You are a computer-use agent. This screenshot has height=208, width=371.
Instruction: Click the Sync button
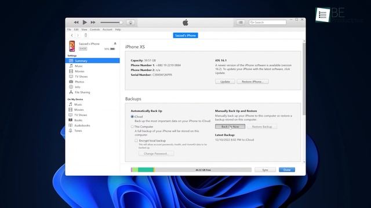point(265,170)
